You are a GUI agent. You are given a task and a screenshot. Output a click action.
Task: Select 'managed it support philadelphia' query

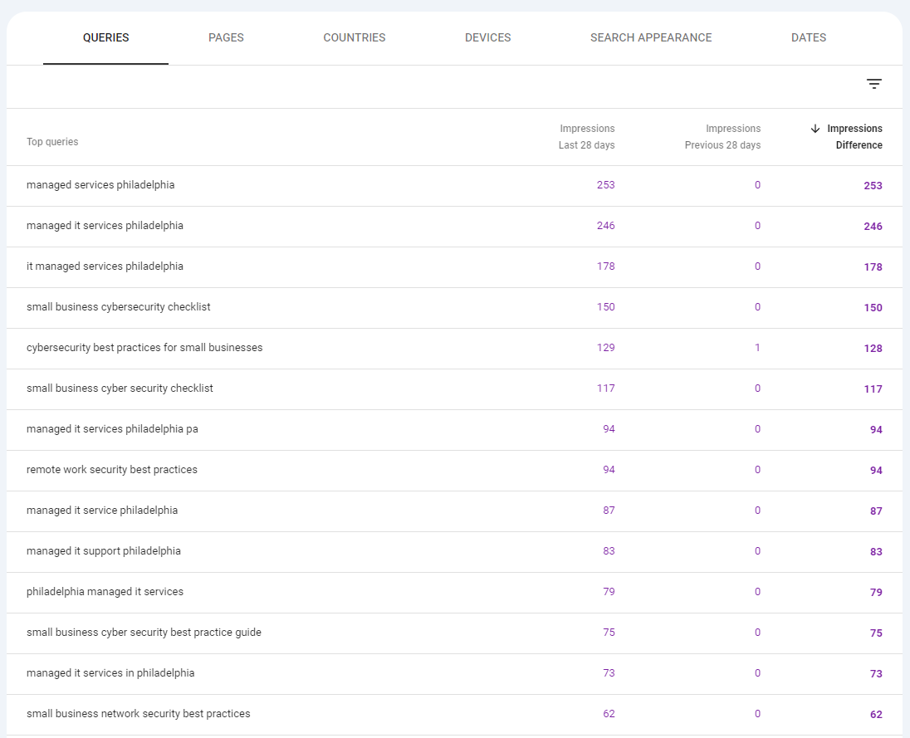(104, 551)
